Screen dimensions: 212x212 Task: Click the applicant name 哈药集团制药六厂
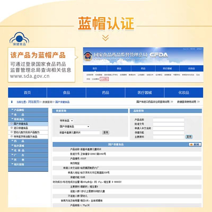click(x=90, y=168)
